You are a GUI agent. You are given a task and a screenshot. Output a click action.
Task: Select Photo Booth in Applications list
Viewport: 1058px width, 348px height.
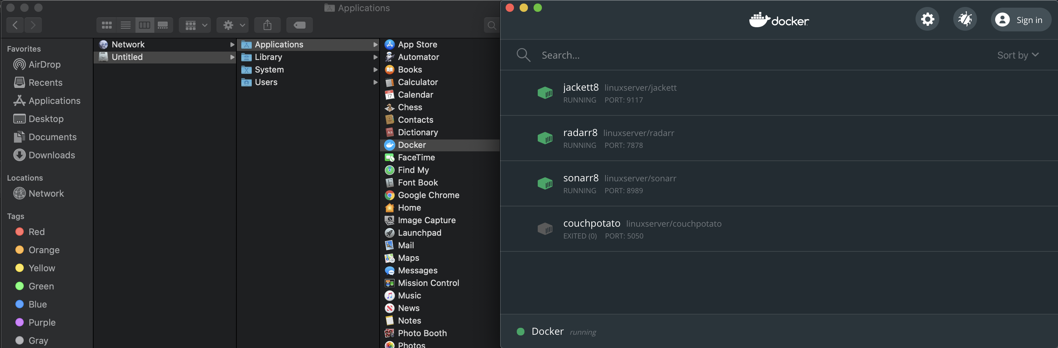point(440,333)
